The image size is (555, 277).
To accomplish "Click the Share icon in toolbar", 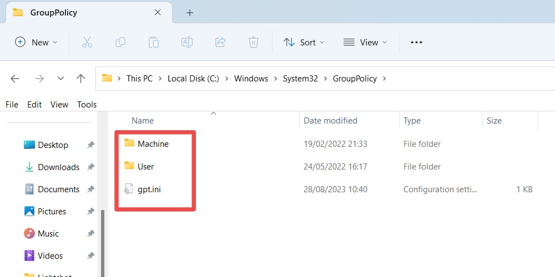I will point(220,43).
